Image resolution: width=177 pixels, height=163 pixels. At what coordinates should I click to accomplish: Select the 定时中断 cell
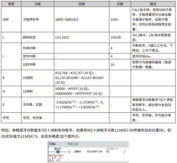click(38, 56)
